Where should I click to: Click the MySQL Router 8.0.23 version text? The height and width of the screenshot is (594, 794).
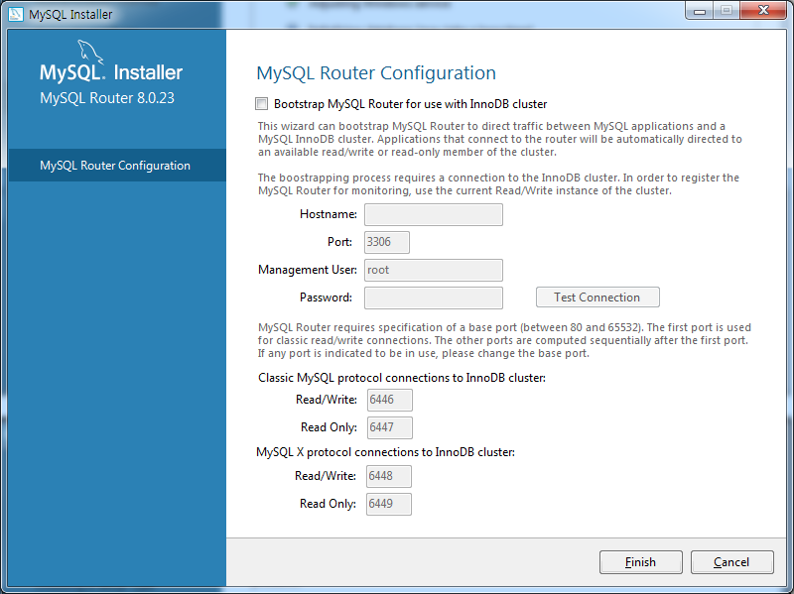[107, 97]
